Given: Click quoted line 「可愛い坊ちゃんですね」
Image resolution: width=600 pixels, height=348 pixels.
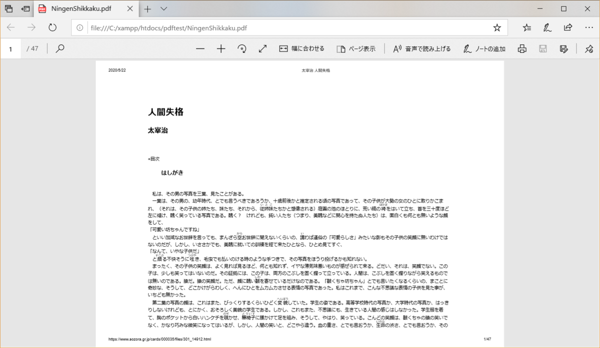Looking at the screenshot, I should (174, 230).
